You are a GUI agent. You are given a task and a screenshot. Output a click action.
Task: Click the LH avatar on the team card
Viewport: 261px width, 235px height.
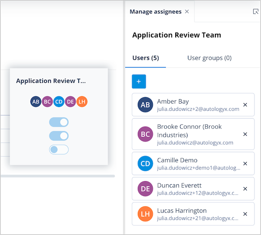pyautogui.click(x=82, y=101)
